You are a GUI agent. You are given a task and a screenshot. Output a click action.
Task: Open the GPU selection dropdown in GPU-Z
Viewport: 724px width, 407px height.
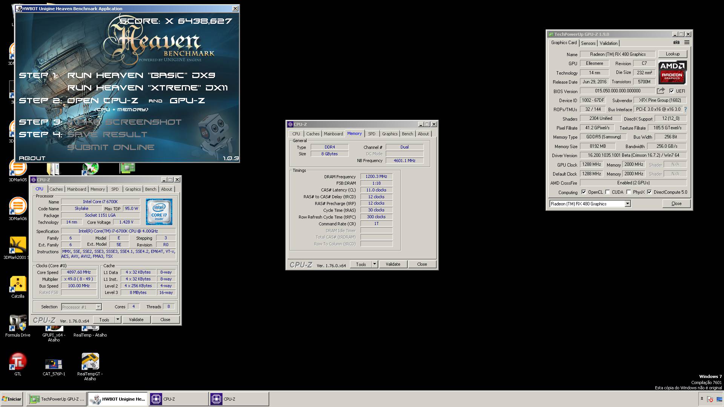tap(627, 204)
